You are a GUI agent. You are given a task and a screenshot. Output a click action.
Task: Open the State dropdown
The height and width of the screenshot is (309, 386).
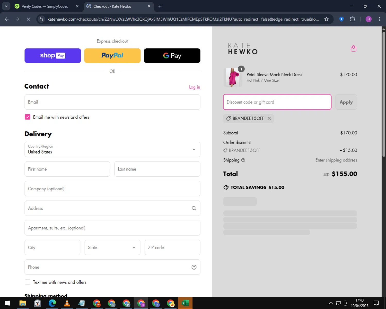tap(112, 247)
